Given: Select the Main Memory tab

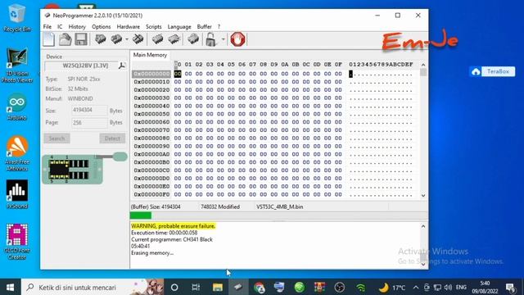Looking at the screenshot, I should (x=150, y=55).
